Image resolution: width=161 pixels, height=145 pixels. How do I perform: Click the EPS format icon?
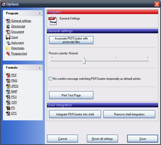pos(8,114)
